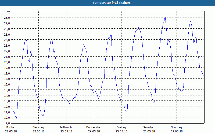Click the Montag day label
The width and height of the screenshot is (215, 134).
pyautogui.click(x=10, y=128)
